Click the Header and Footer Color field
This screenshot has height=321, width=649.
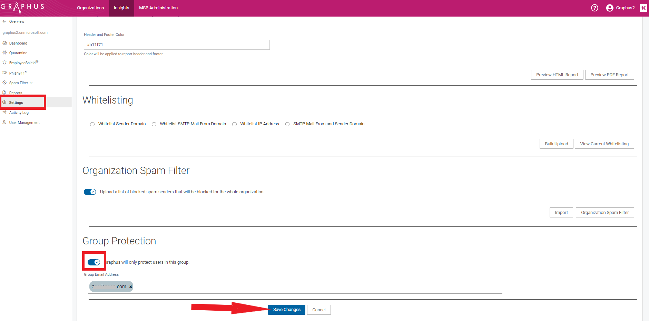tap(177, 45)
